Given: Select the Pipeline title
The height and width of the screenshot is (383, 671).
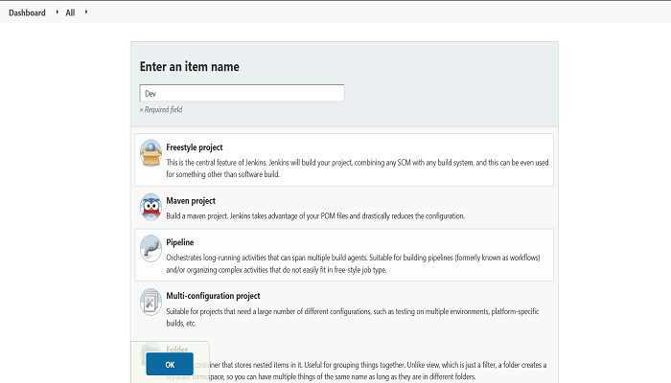Looking at the screenshot, I should [x=180, y=242].
